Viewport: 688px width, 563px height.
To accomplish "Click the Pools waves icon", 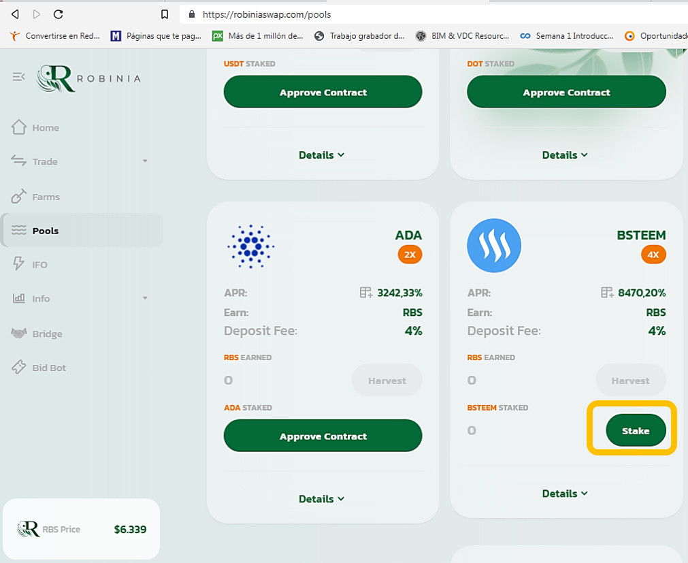I will click(19, 230).
